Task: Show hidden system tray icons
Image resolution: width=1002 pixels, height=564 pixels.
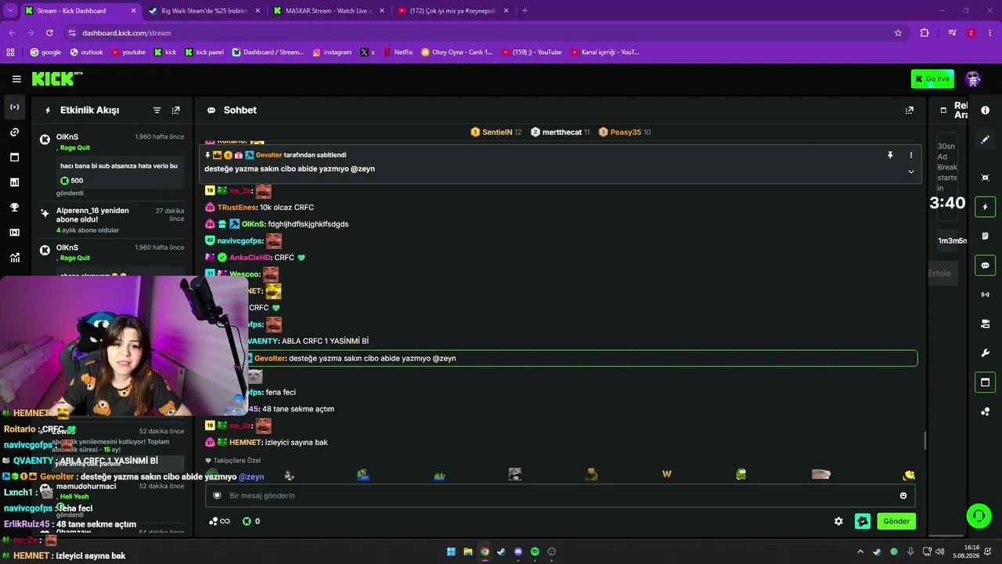Action: (x=860, y=551)
